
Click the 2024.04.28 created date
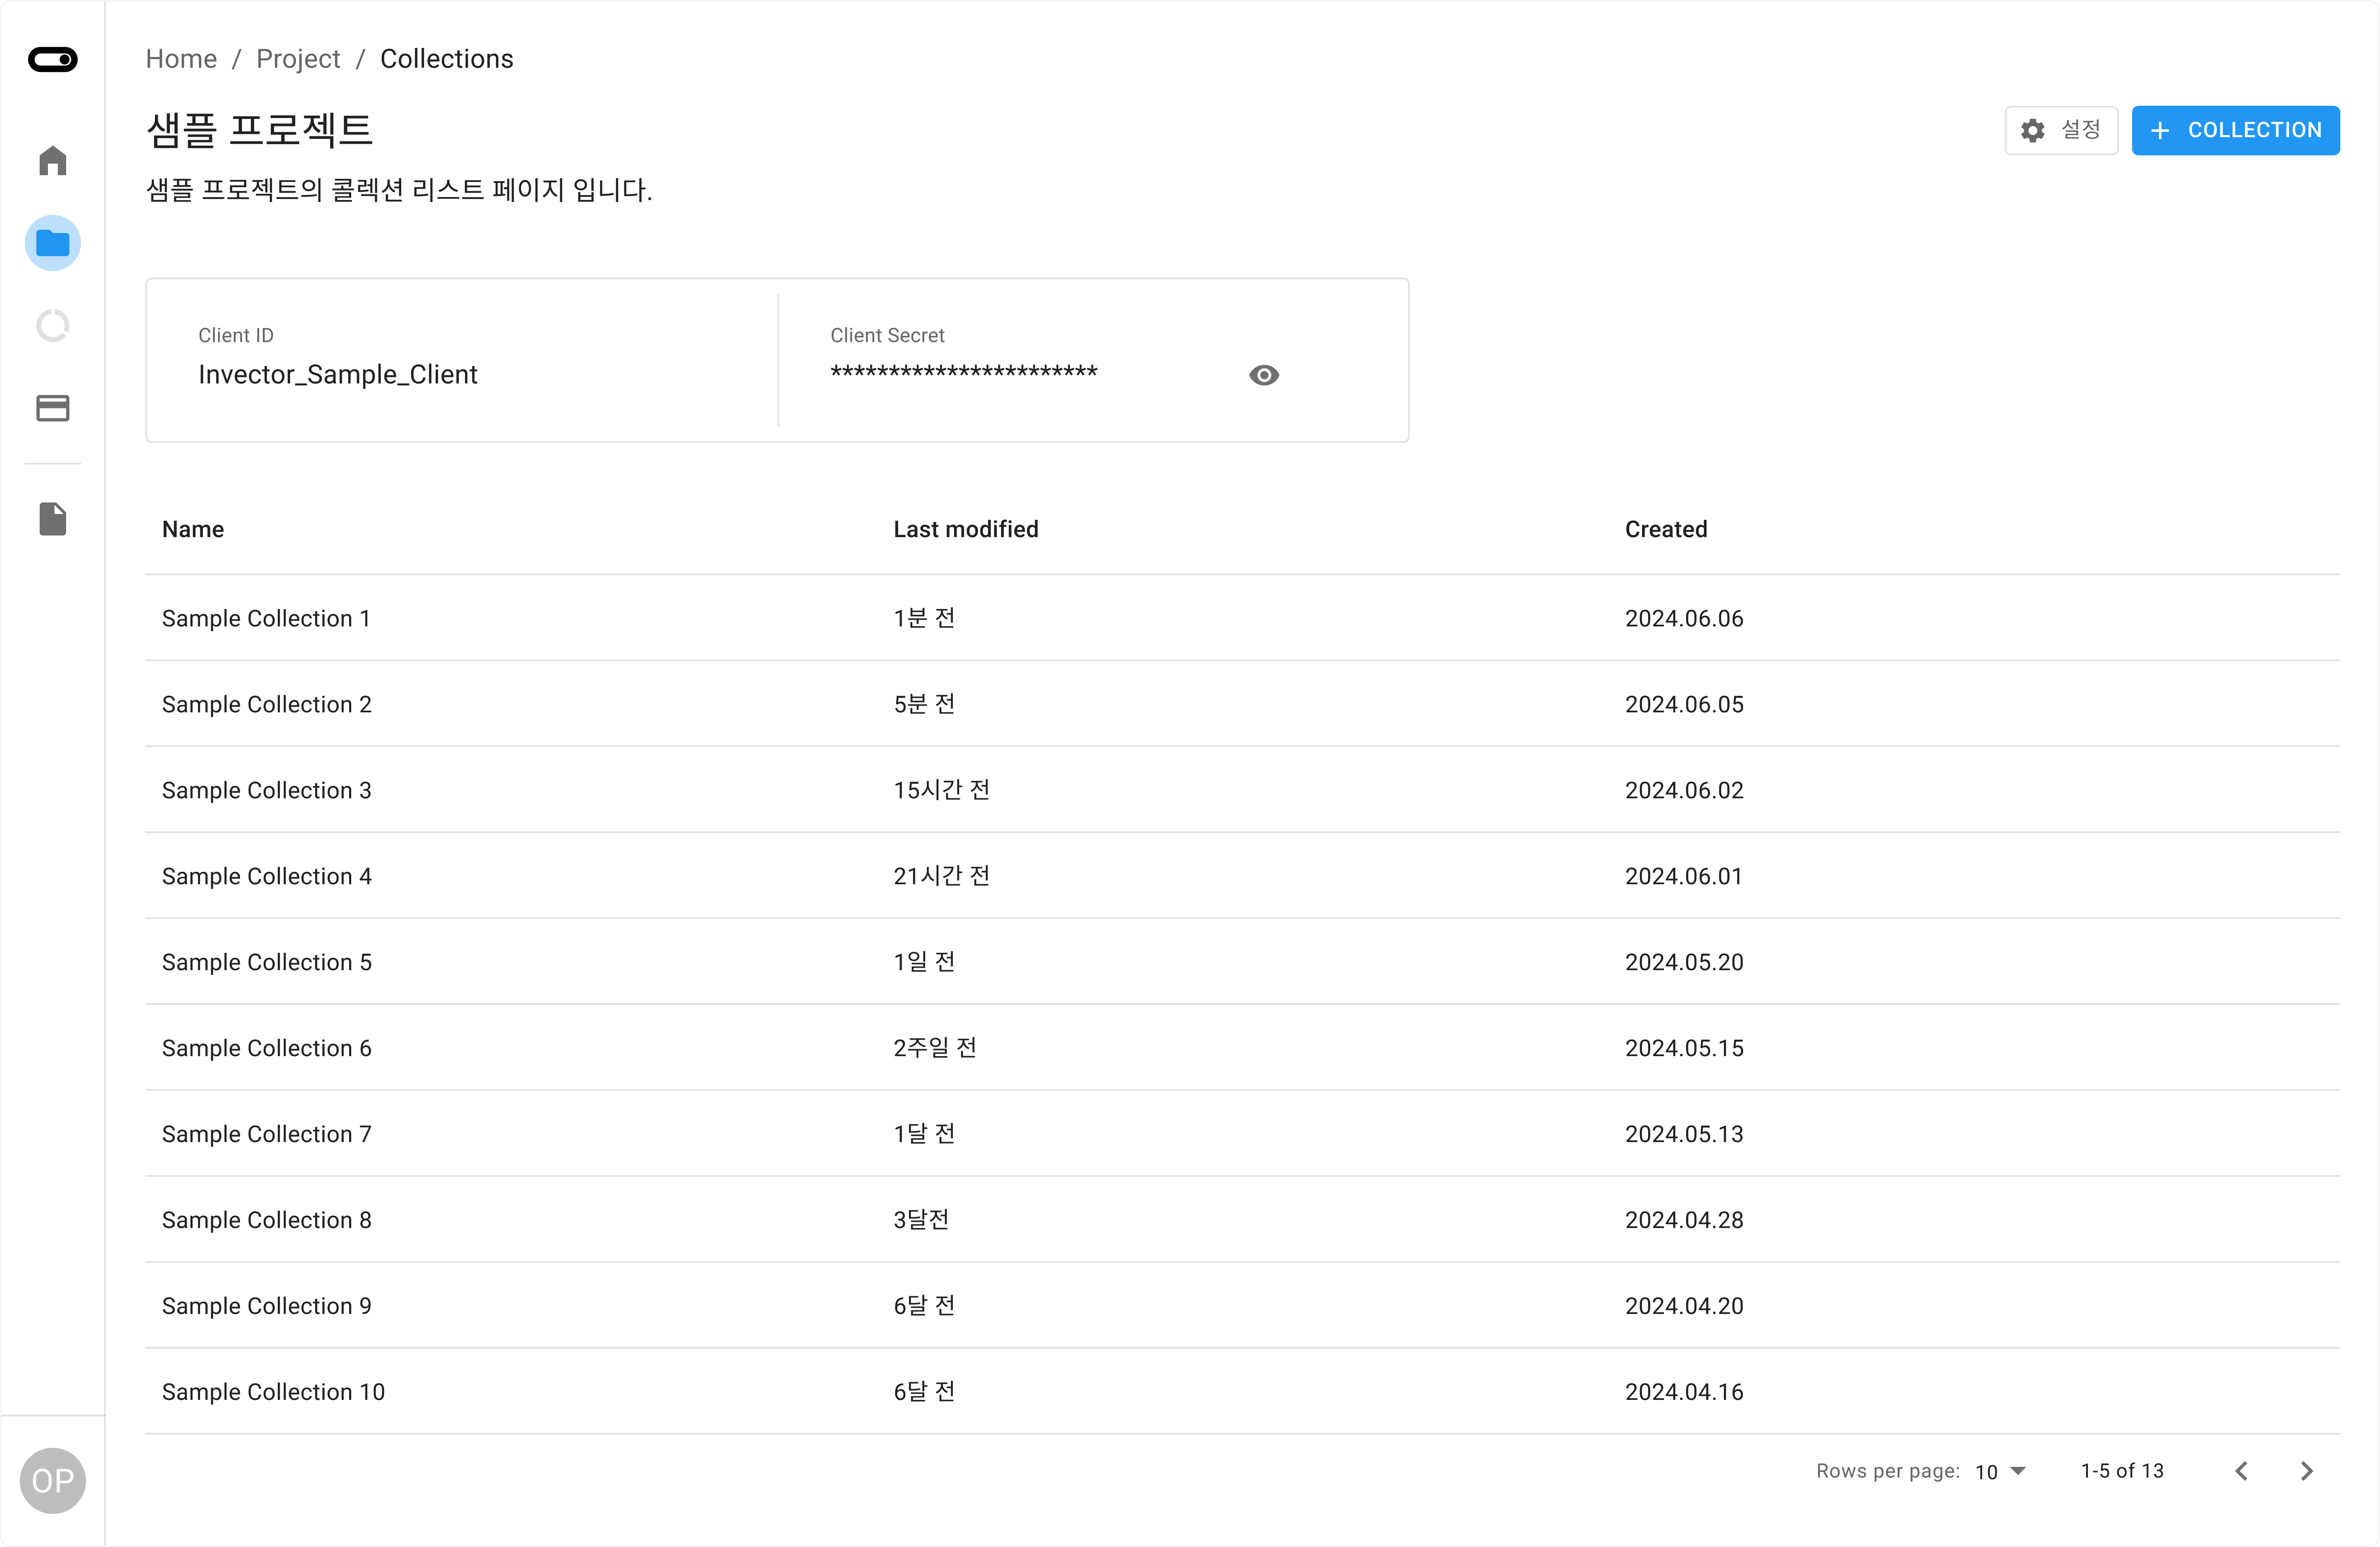click(1684, 1220)
